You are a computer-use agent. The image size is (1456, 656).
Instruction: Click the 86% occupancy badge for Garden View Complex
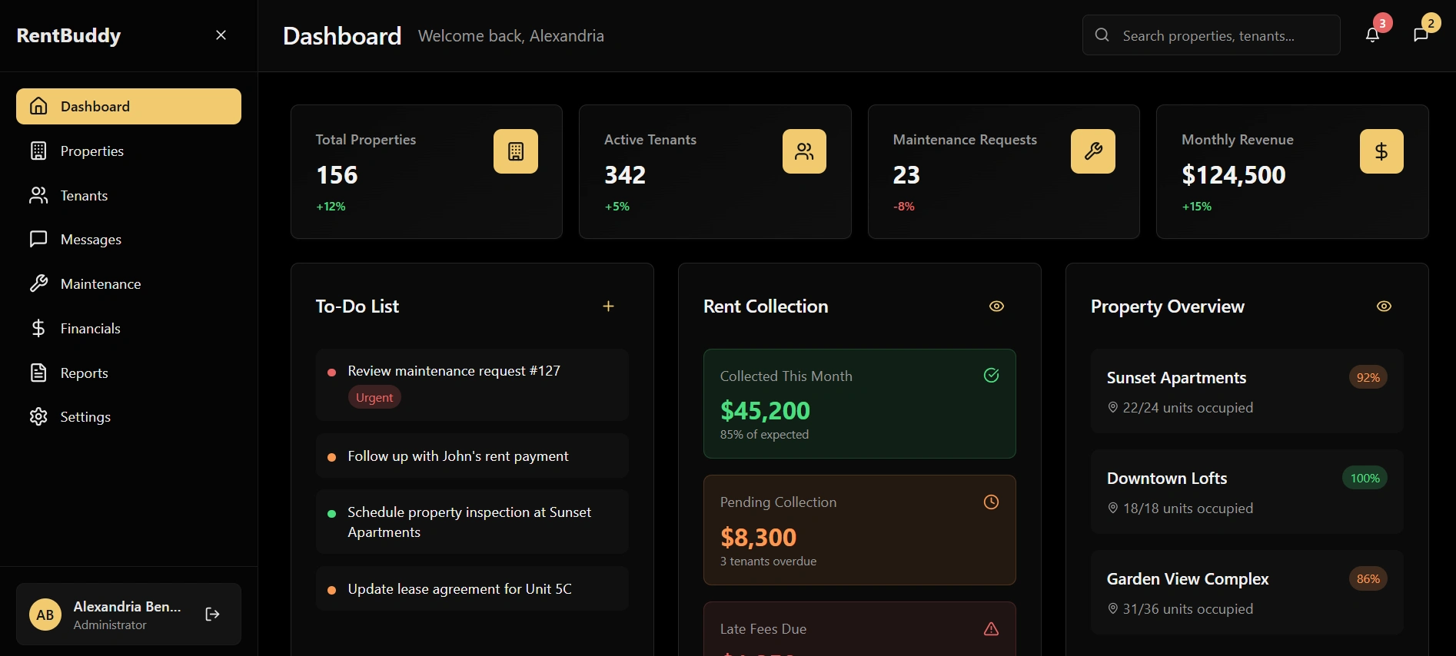(x=1368, y=579)
